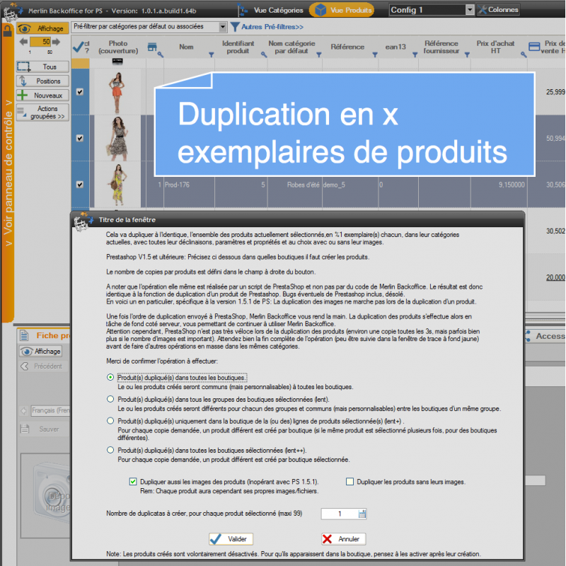Click the number of duplicates spinner field

[x=340, y=514]
